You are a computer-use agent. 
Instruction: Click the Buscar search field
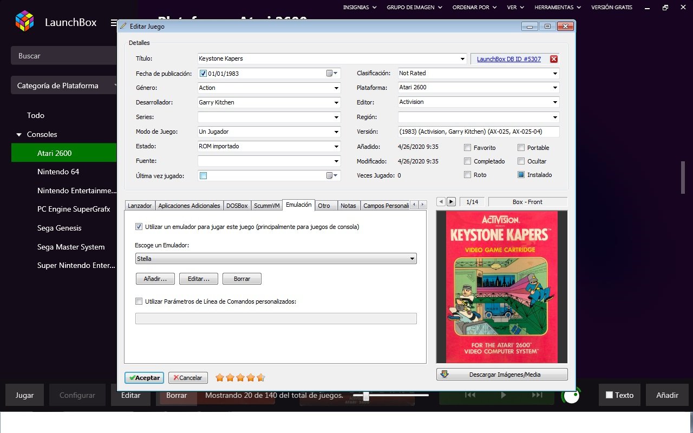click(x=63, y=56)
